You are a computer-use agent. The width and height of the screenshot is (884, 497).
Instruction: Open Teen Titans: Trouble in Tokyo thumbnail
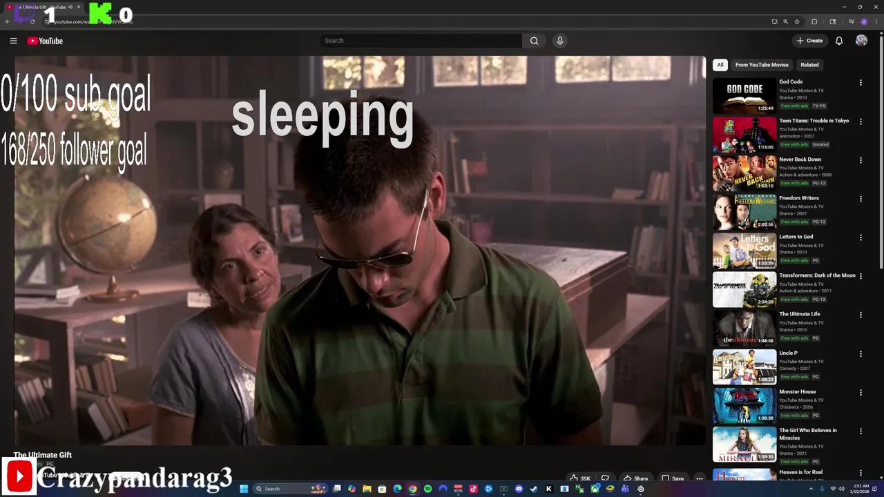point(744,134)
